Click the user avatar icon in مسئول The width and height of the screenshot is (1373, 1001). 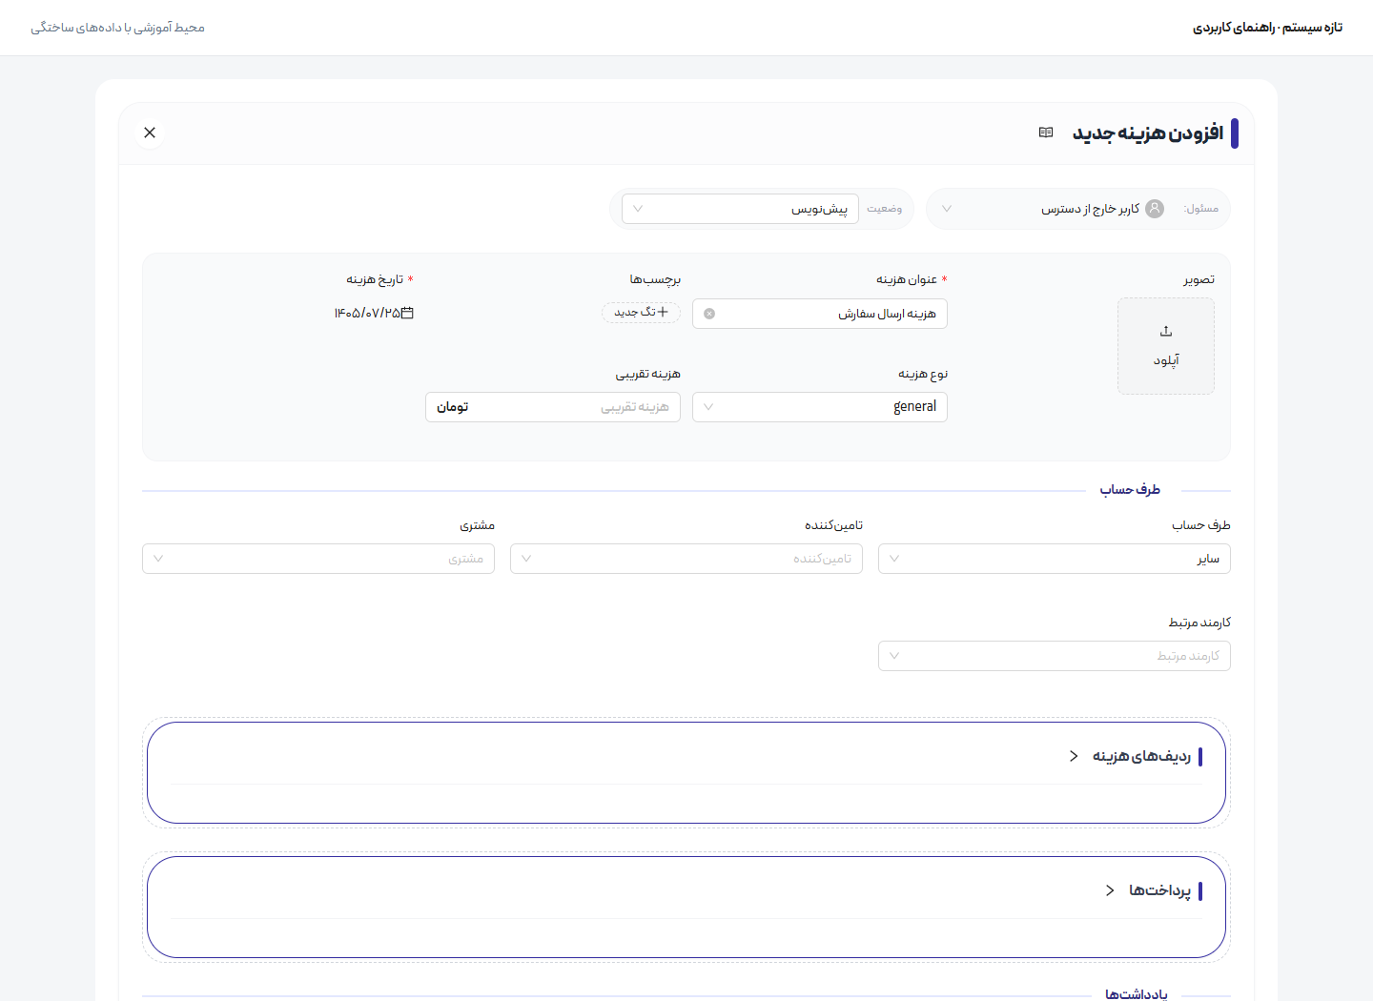coord(1155,209)
